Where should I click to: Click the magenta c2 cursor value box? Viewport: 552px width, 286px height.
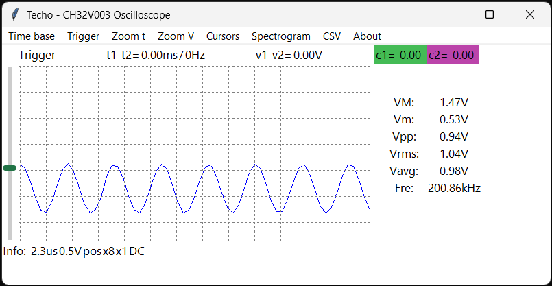(x=453, y=55)
